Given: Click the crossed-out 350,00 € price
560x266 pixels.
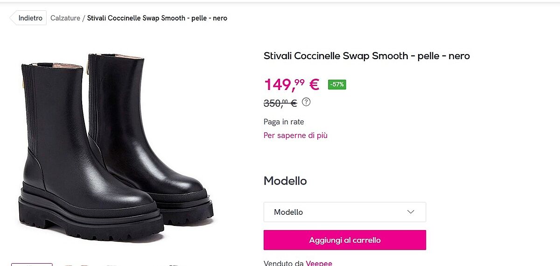Looking at the screenshot, I should pyautogui.click(x=280, y=103).
